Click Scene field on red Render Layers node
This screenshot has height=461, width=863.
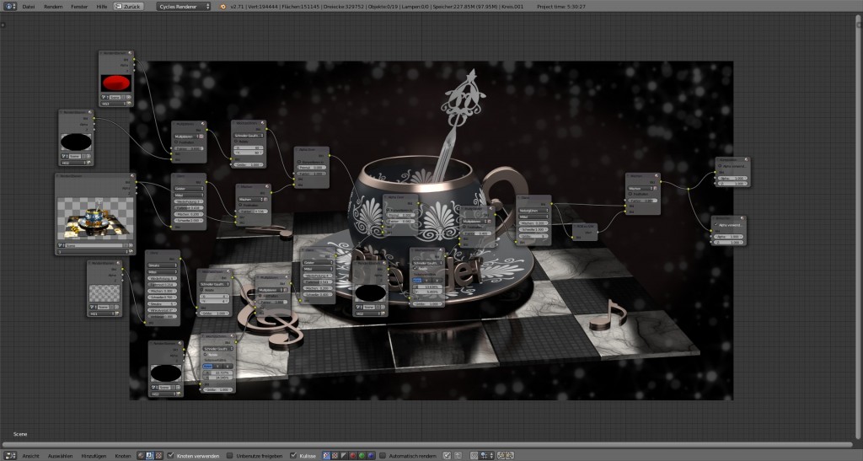pos(115,98)
